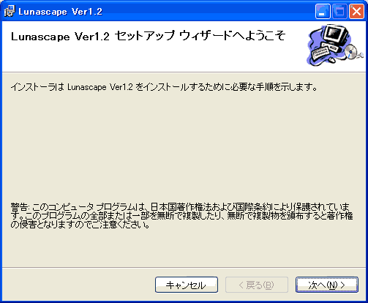Click the CD disc in the header graphic
The width and height of the screenshot is (368, 303).
(351, 51)
